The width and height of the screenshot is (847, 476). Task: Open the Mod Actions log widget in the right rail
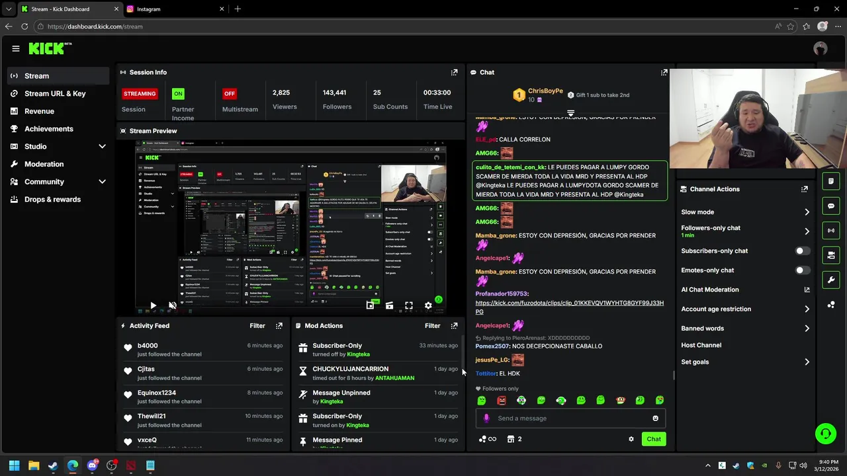[831, 181]
